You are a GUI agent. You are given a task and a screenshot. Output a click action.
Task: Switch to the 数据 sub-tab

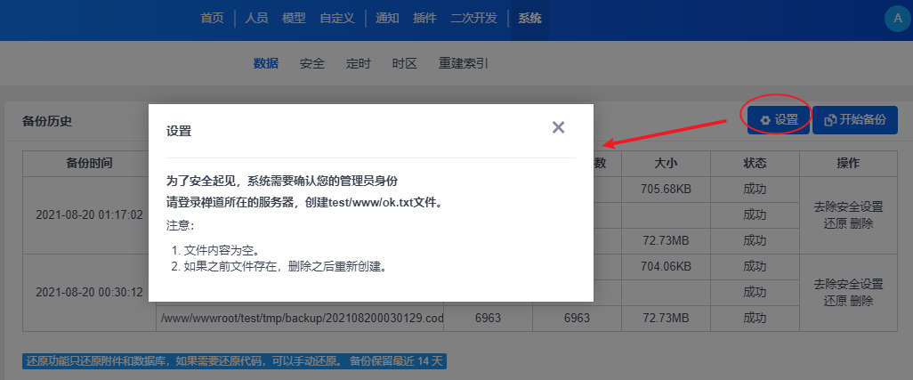[x=265, y=63]
